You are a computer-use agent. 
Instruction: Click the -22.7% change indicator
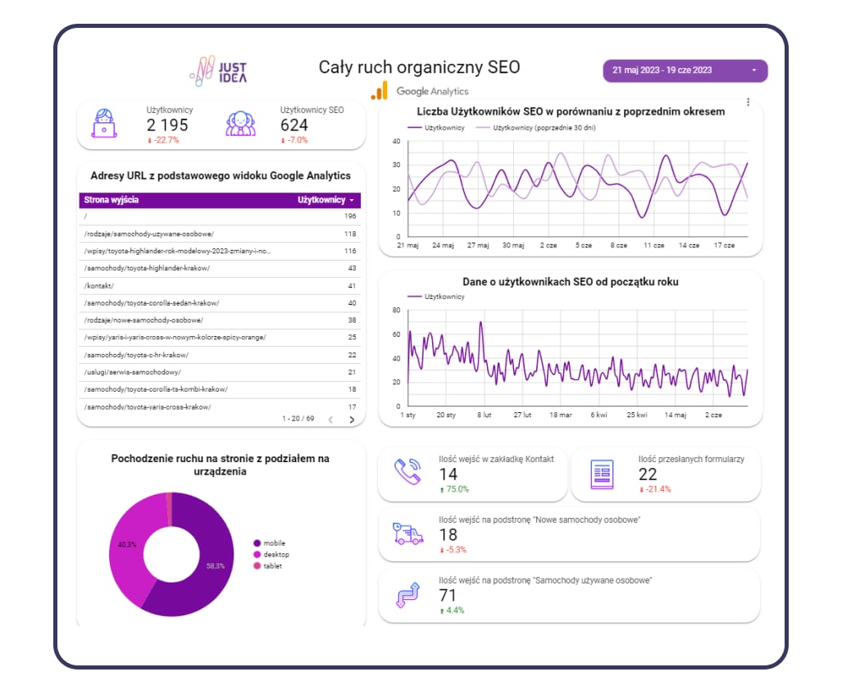coord(163,140)
